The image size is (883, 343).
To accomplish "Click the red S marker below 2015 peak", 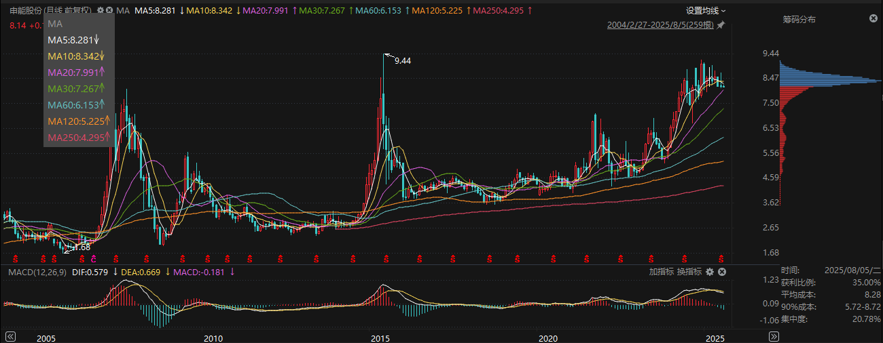I will (386, 258).
